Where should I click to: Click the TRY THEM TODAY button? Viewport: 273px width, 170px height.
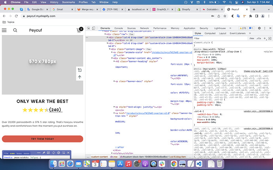tap(42, 139)
